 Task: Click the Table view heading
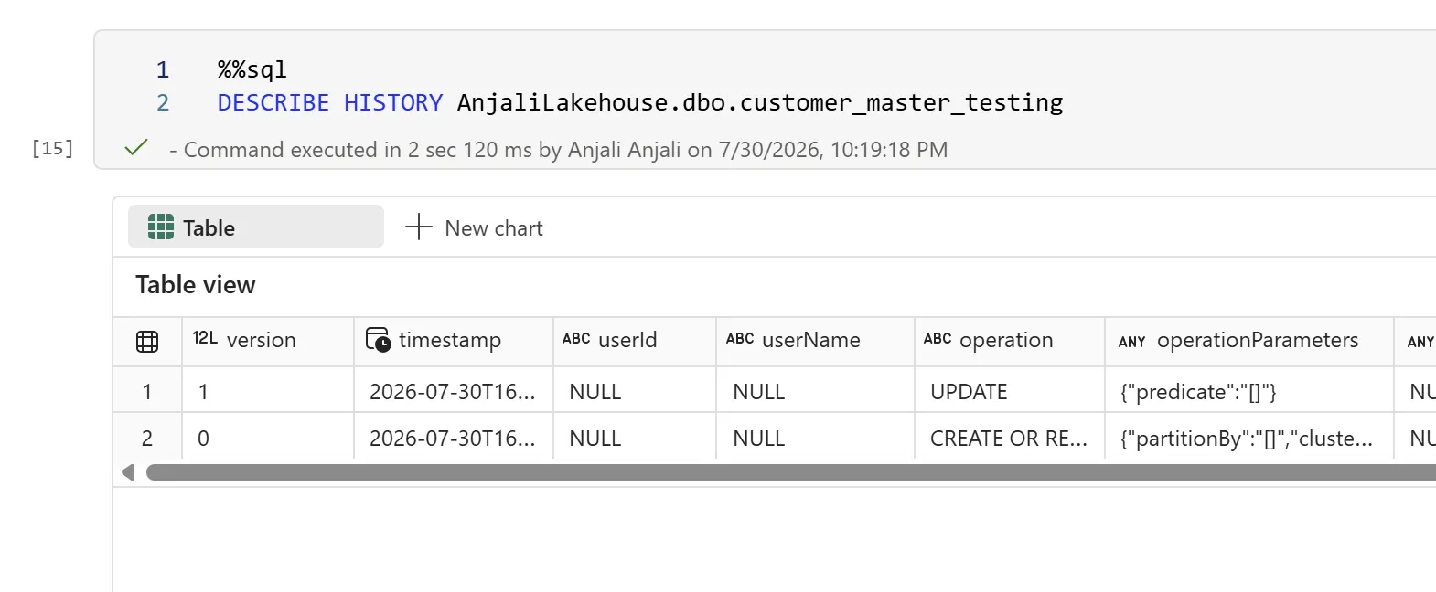tap(196, 285)
